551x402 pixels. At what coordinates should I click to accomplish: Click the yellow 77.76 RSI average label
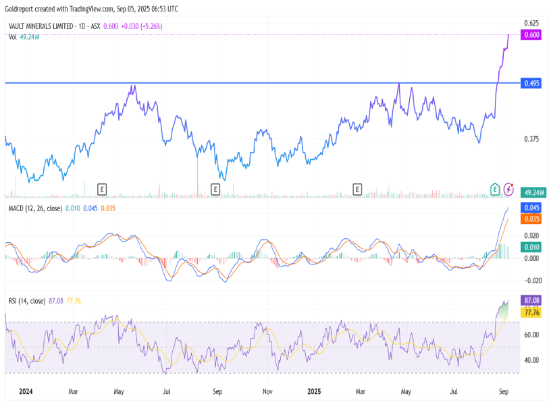pos(531,313)
